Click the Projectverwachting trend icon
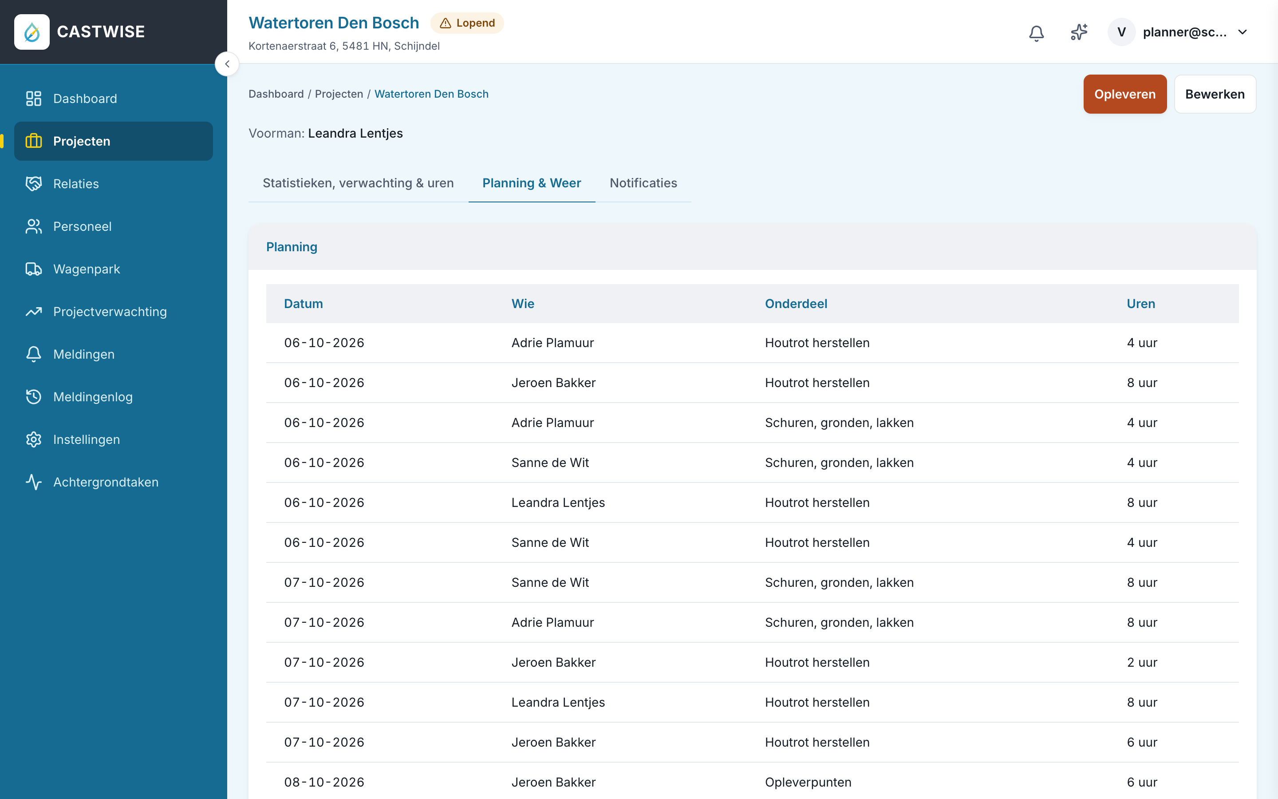 click(x=34, y=312)
